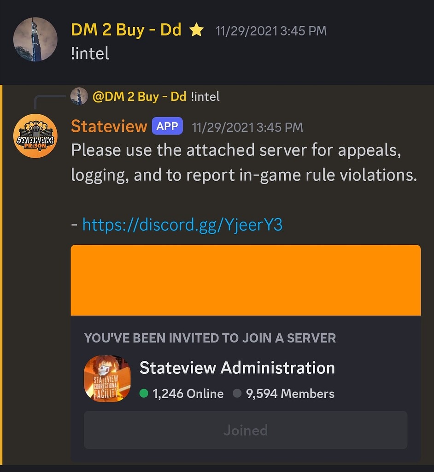Viewport: 434px width, 472px height.
Task: Click the Stateview Administration server name
Action: (237, 367)
